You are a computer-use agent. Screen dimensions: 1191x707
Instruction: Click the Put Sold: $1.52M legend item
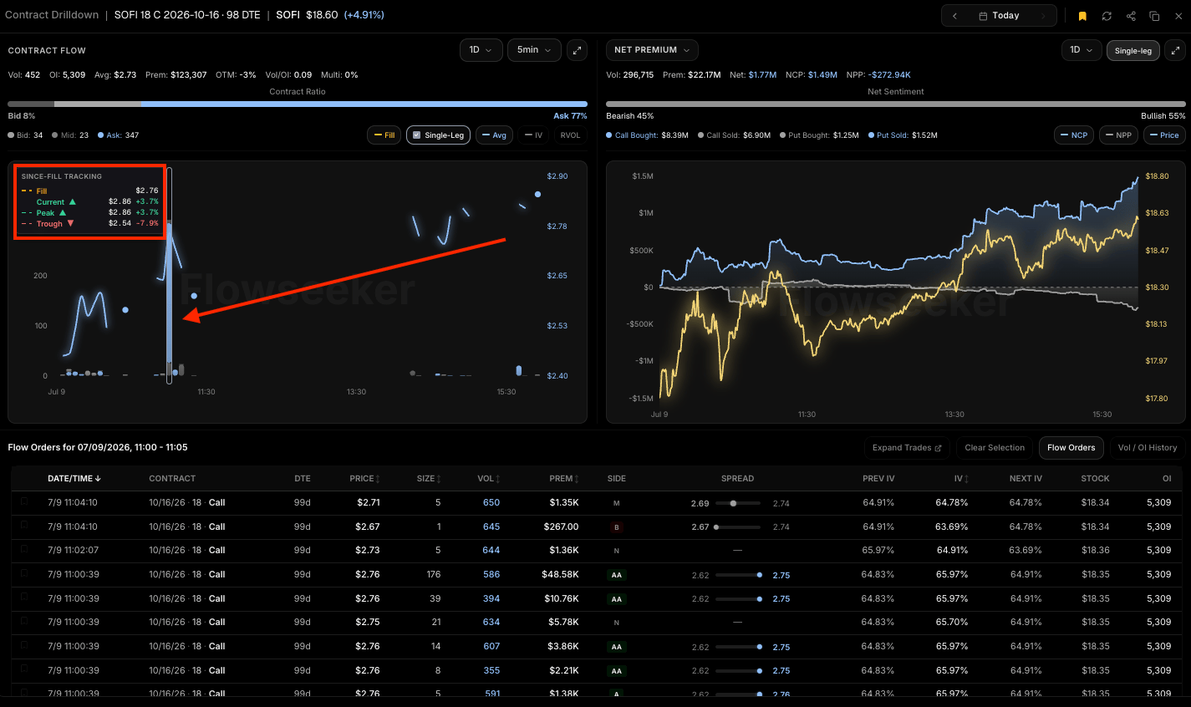[x=903, y=135]
